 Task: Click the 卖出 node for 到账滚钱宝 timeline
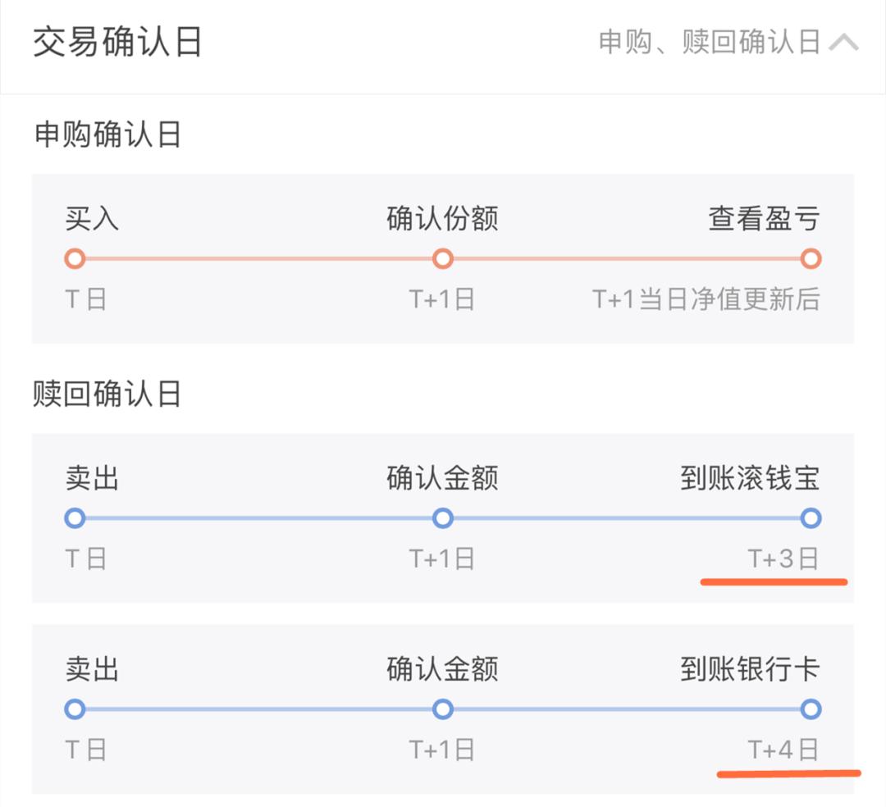click(x=75, y=518)
